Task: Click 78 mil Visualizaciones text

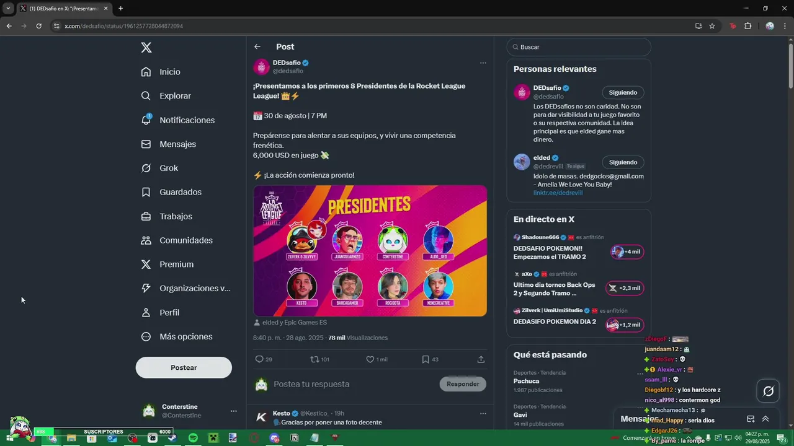Action: coord(358,338)
